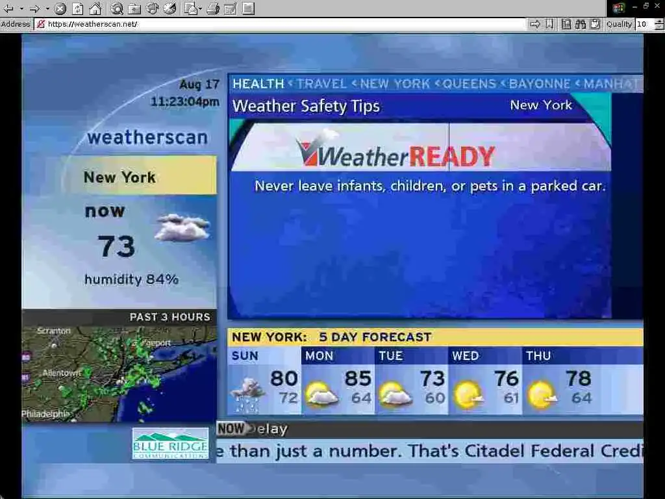Image resolution: width=665 pixels, height=499 pixels.
Task: Click the Discuss document icon
Action: point(249,8)
